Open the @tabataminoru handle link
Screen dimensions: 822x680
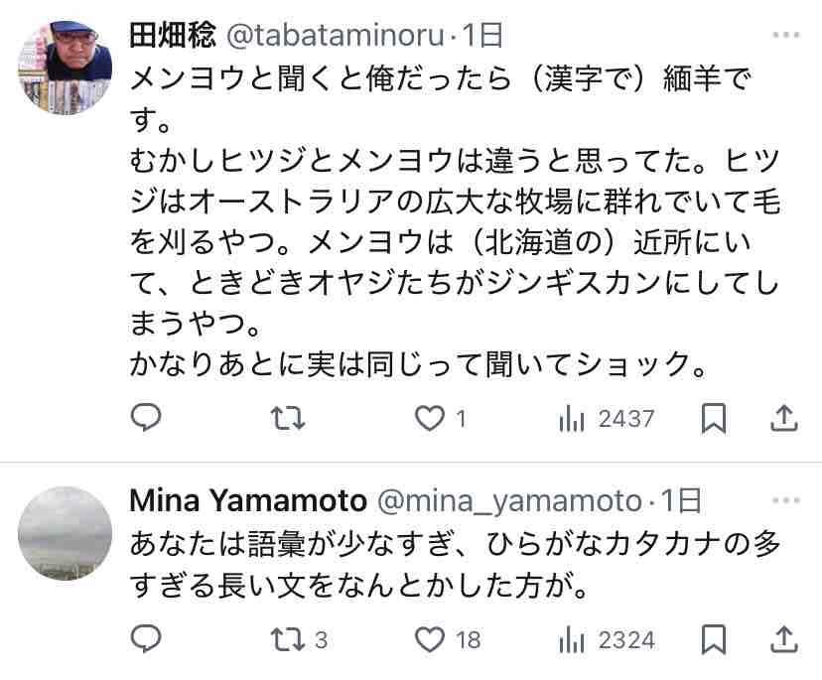338,36
